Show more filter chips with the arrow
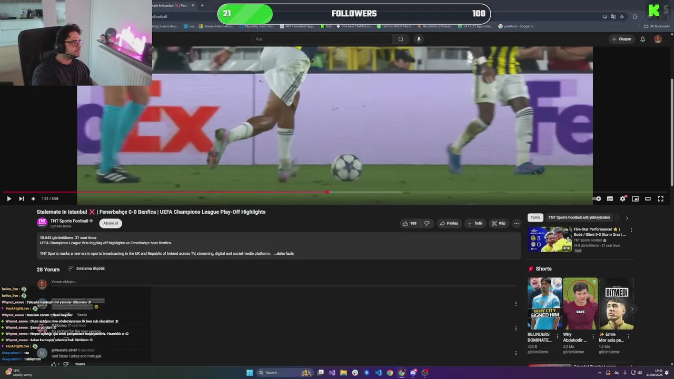The image size is (674, 379). tap(627, 218)
